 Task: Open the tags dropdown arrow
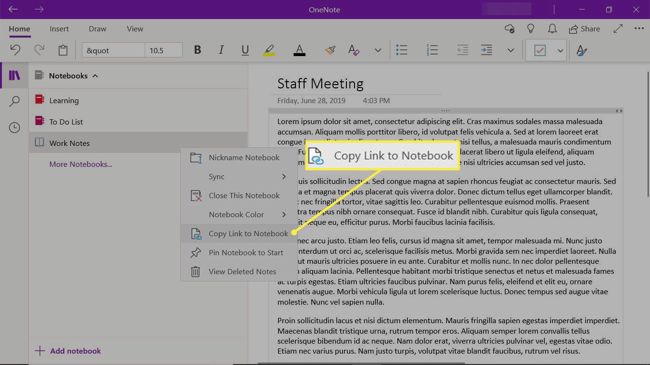560,50
